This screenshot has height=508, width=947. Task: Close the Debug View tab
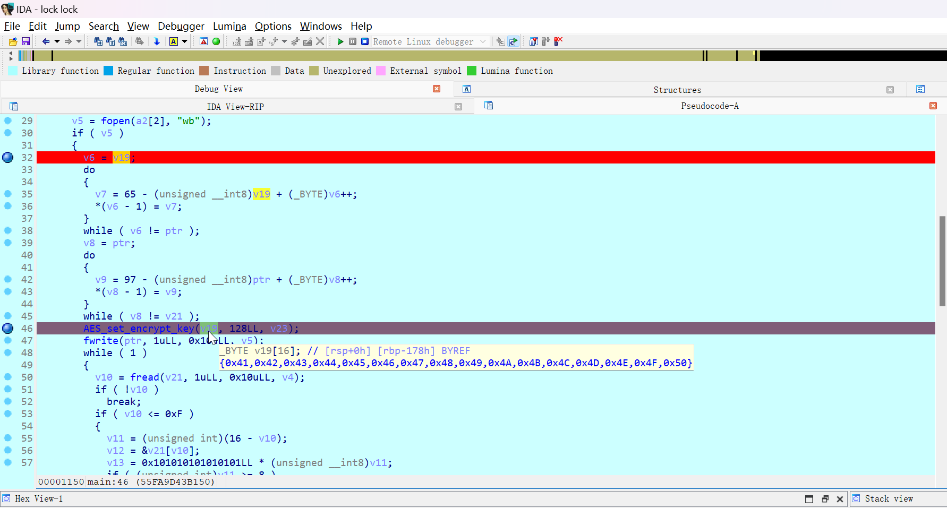point(437,89)
